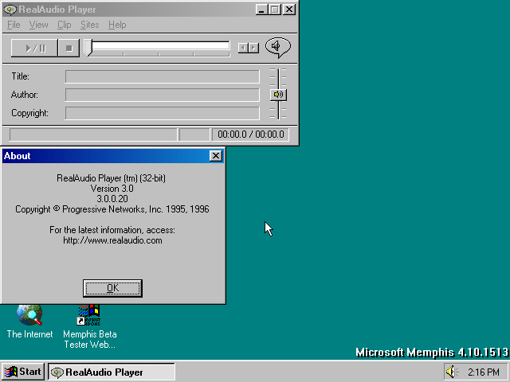Click the left status message box
The width and height of the screenshot is (510, 382).
pos(93,134)
